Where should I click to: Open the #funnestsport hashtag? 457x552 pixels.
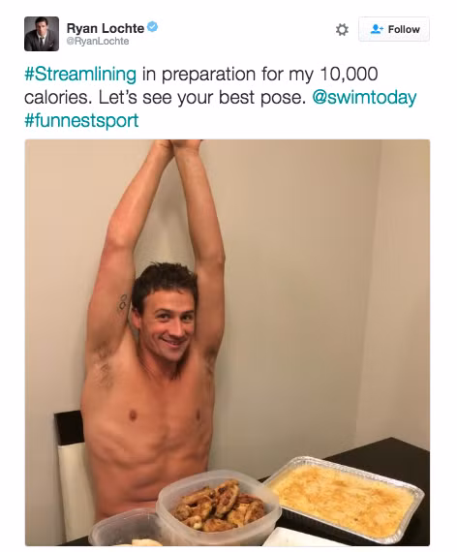pos(81,120)
